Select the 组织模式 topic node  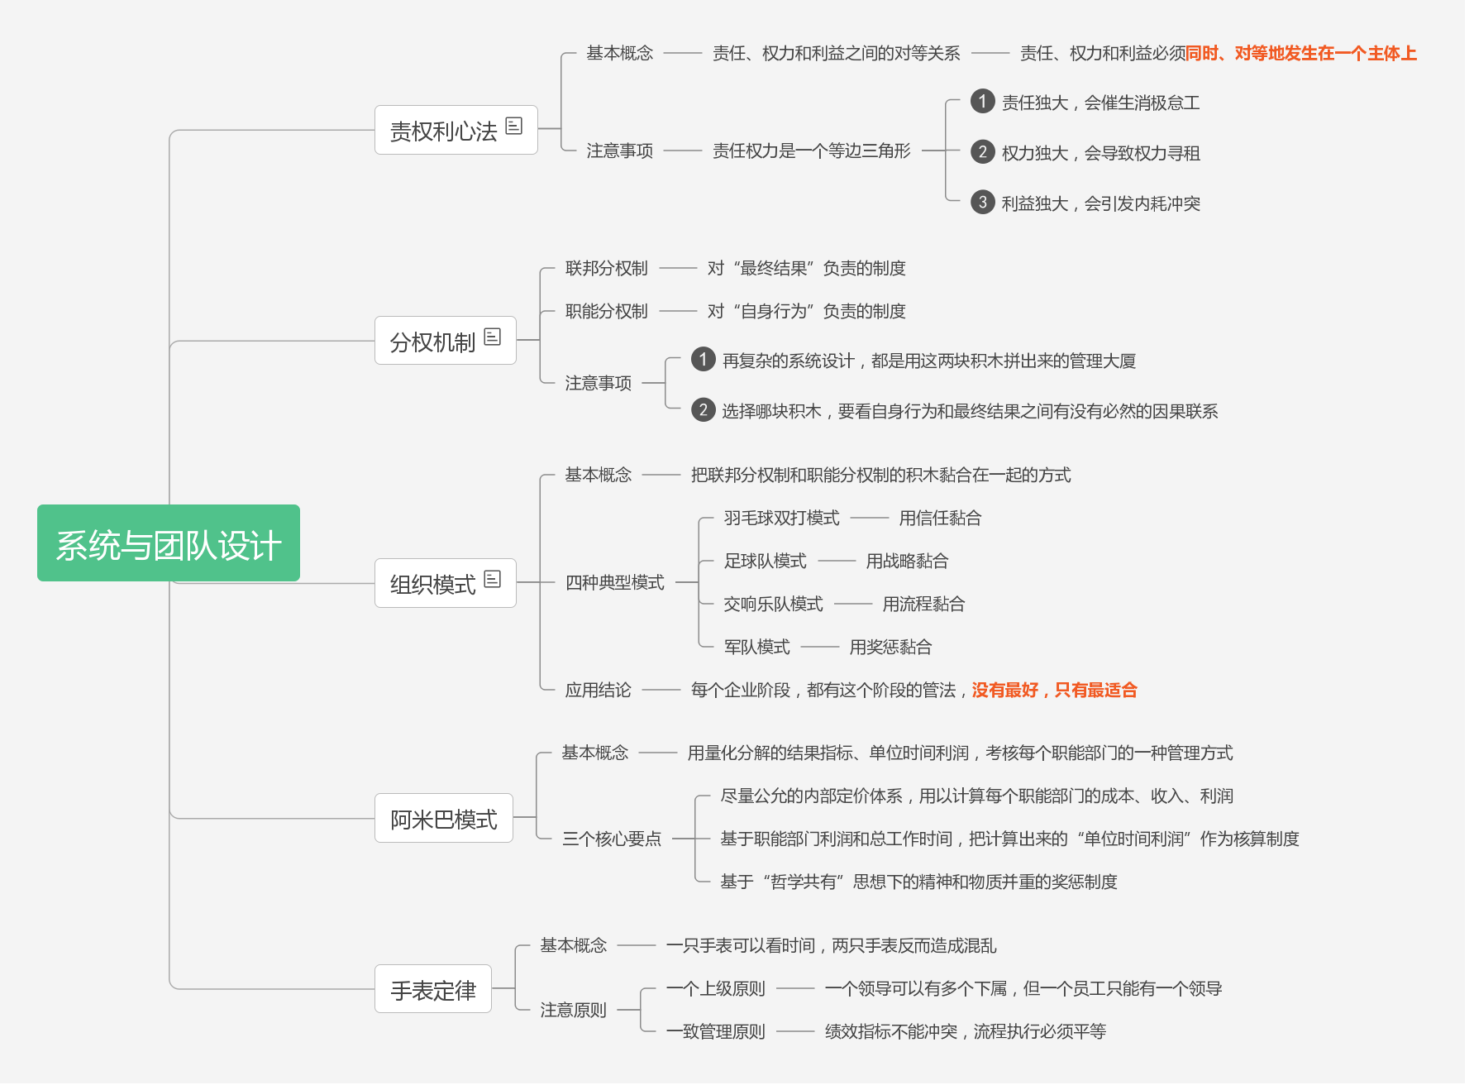pos(446,583)
